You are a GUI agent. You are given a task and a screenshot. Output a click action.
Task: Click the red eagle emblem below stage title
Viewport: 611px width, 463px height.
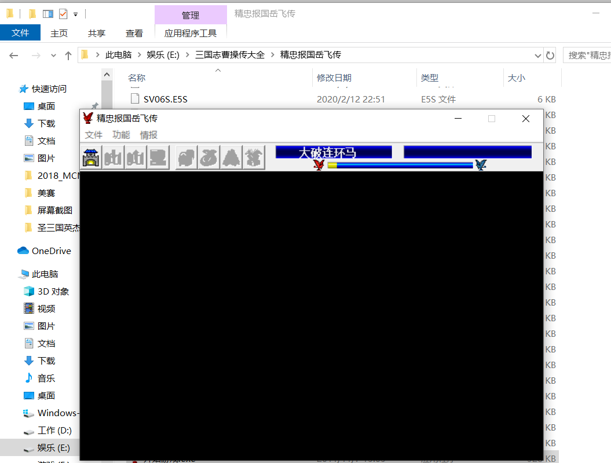coord(319,165)
